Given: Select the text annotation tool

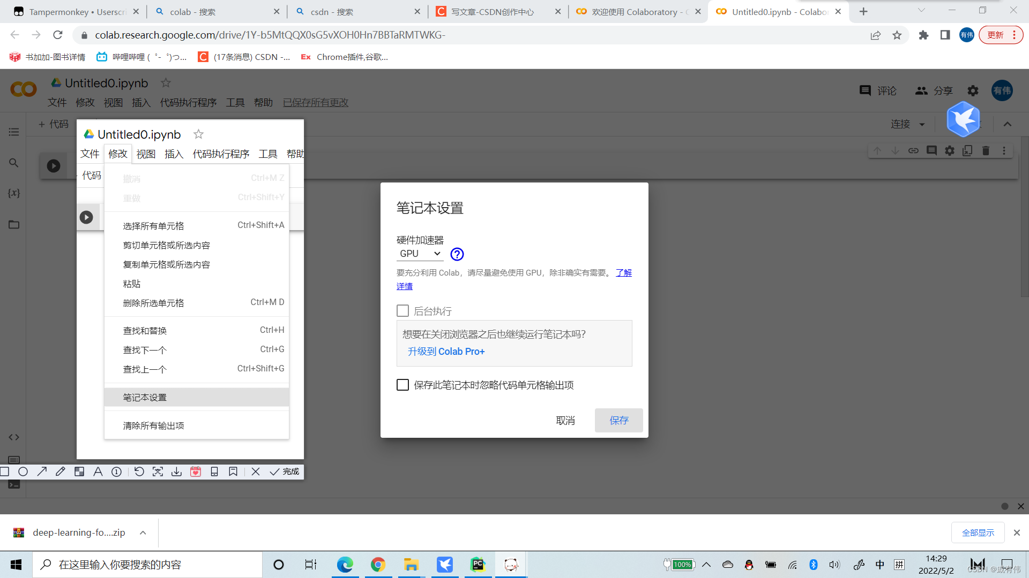Looking at the screenshot, I should tap(98, 471).
